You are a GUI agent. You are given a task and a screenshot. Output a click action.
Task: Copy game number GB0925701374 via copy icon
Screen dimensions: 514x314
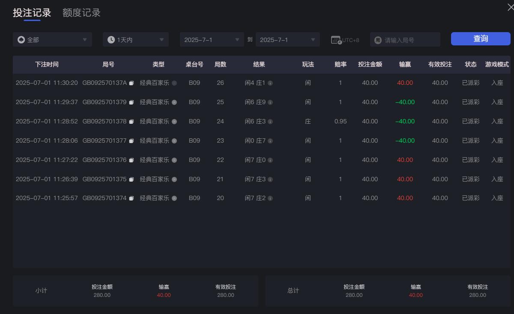131,198
